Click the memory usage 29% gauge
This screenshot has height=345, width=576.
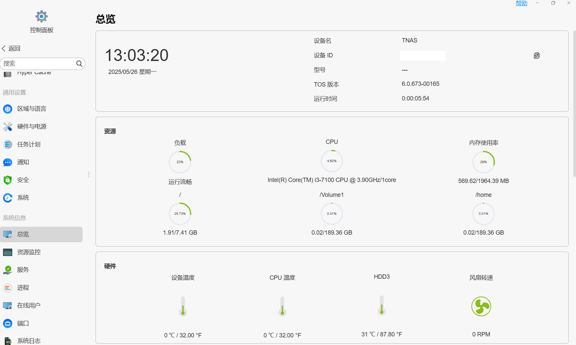pyautogui.click(x=483, y=162)
